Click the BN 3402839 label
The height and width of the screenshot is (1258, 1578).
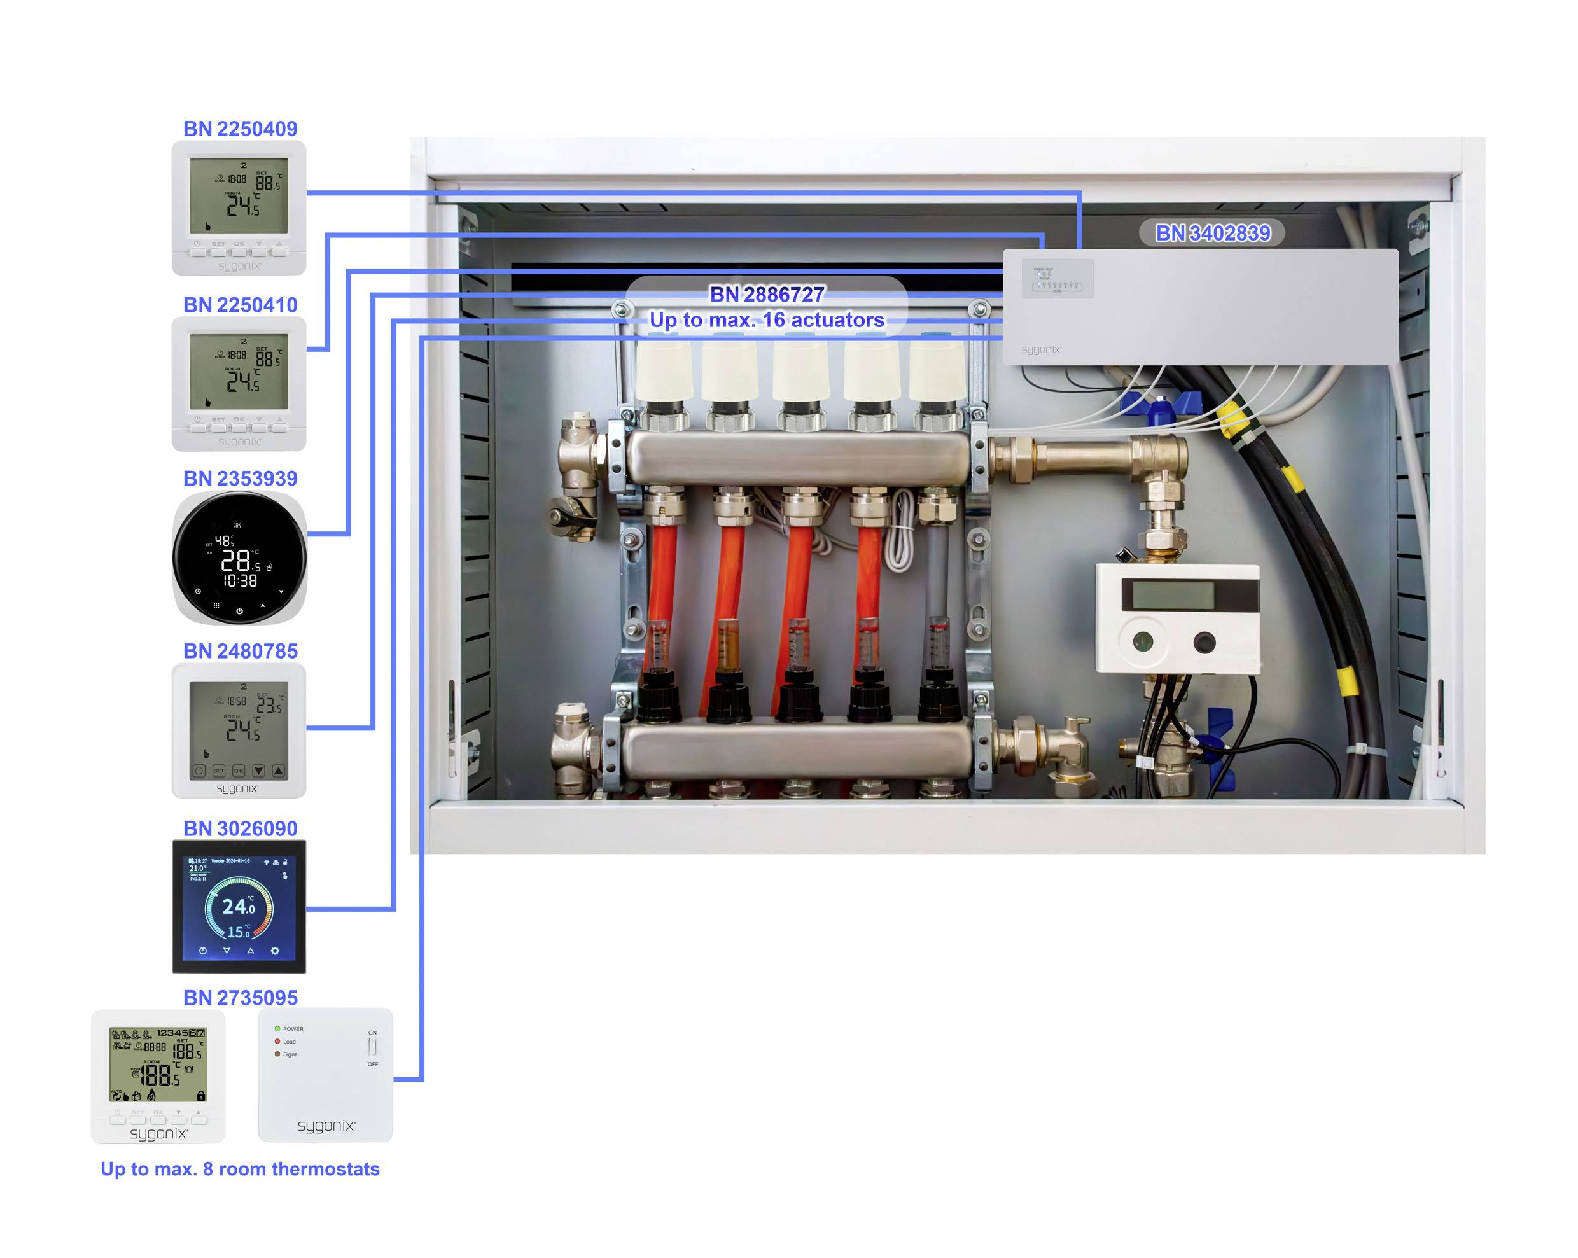(1212, 233)
